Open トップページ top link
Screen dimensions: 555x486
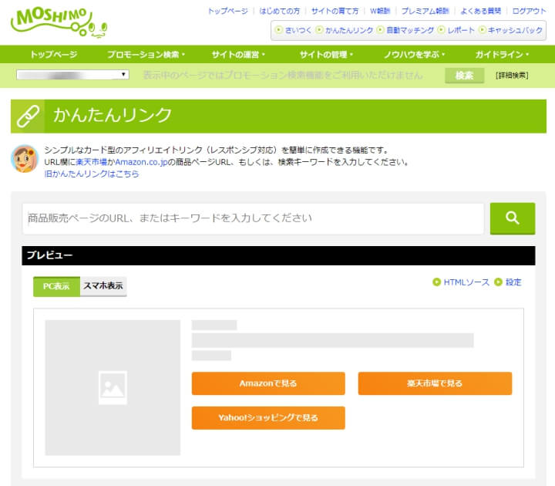click(x=228, y=11)
